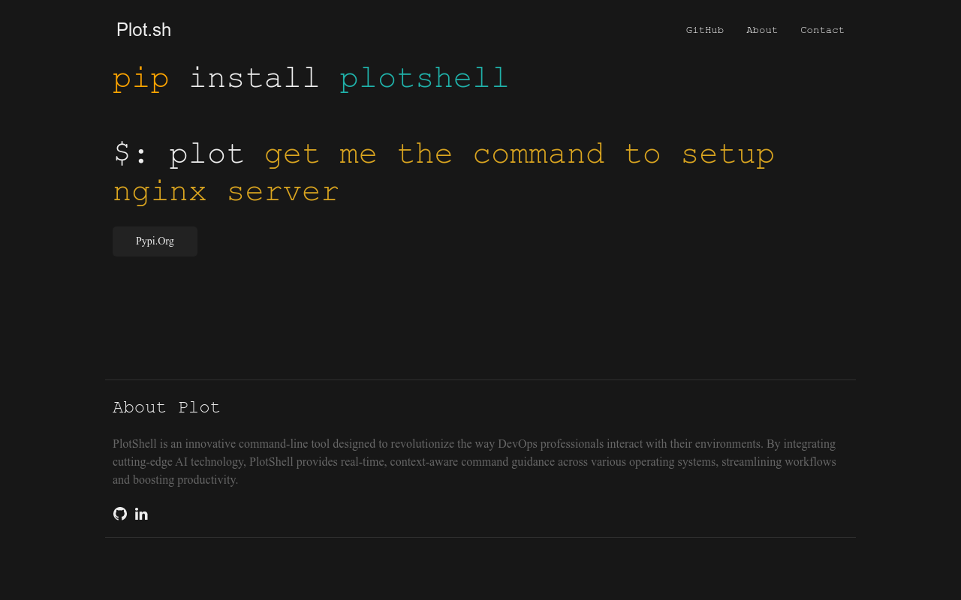This screenshot has width=961, height=600.
Task: Click the PlotShell description paragraph
Action: point(476,461)
